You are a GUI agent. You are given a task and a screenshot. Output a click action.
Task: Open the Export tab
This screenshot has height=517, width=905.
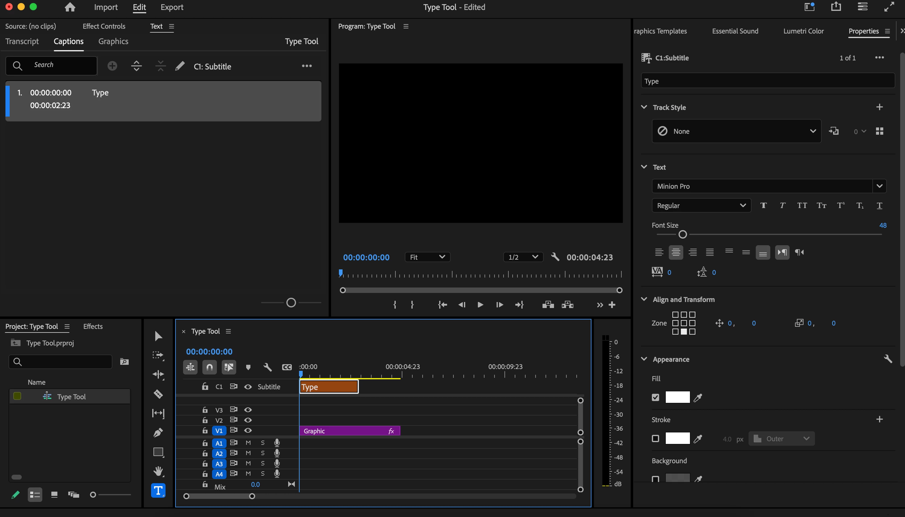click(172, 7)
